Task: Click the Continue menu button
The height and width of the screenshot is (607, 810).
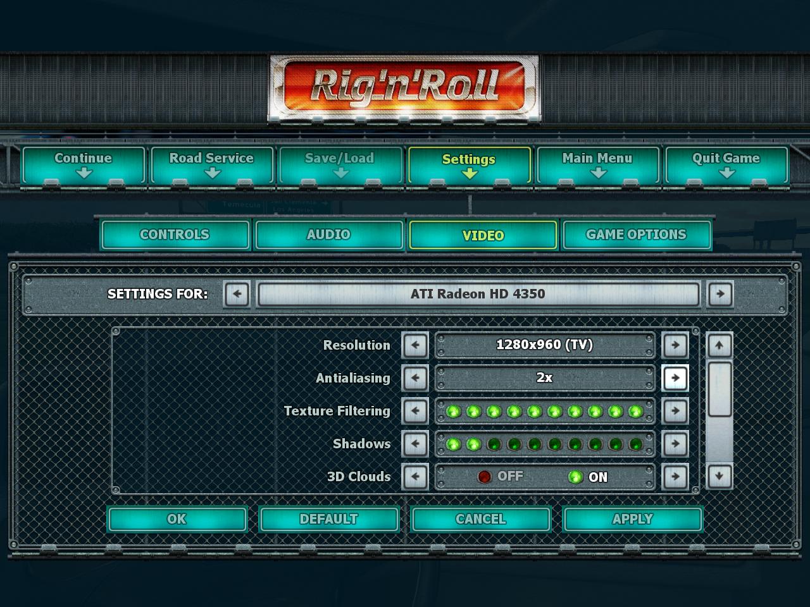Action: pyautogui.click(x=84, y=166)
